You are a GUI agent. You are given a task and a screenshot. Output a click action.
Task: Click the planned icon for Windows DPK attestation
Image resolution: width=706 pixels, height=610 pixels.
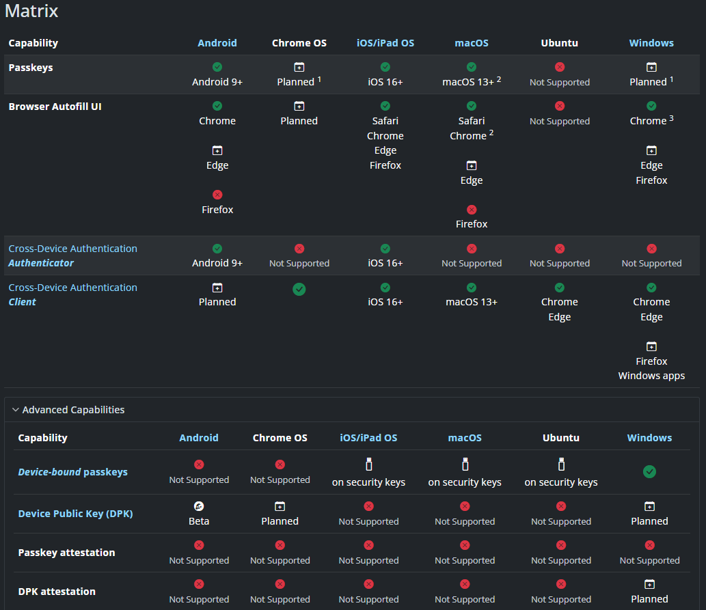click(649, 584)
